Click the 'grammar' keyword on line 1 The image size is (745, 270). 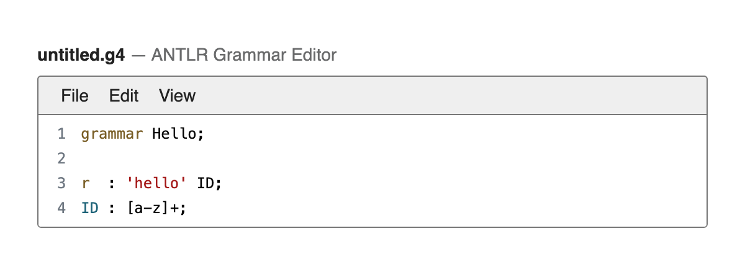[112, 134]
